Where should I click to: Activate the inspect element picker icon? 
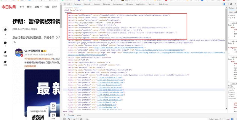coord(65,4)
